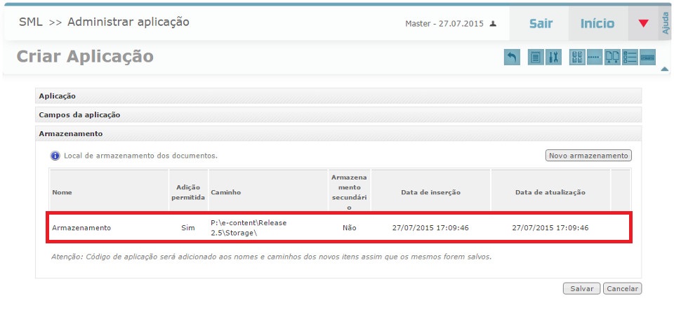Open the notepad document toolbar icon
674x310 pixels.
(x=536, y=57)
